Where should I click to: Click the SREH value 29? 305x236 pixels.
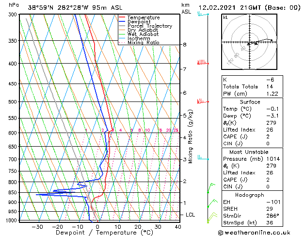coord(270,209)
